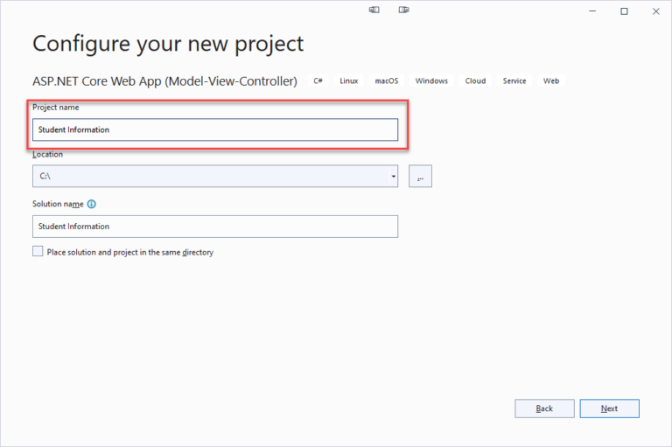Click the Windows platform tag
The width and height of the screenshot is (672, 447).
(x=431, y=81)
